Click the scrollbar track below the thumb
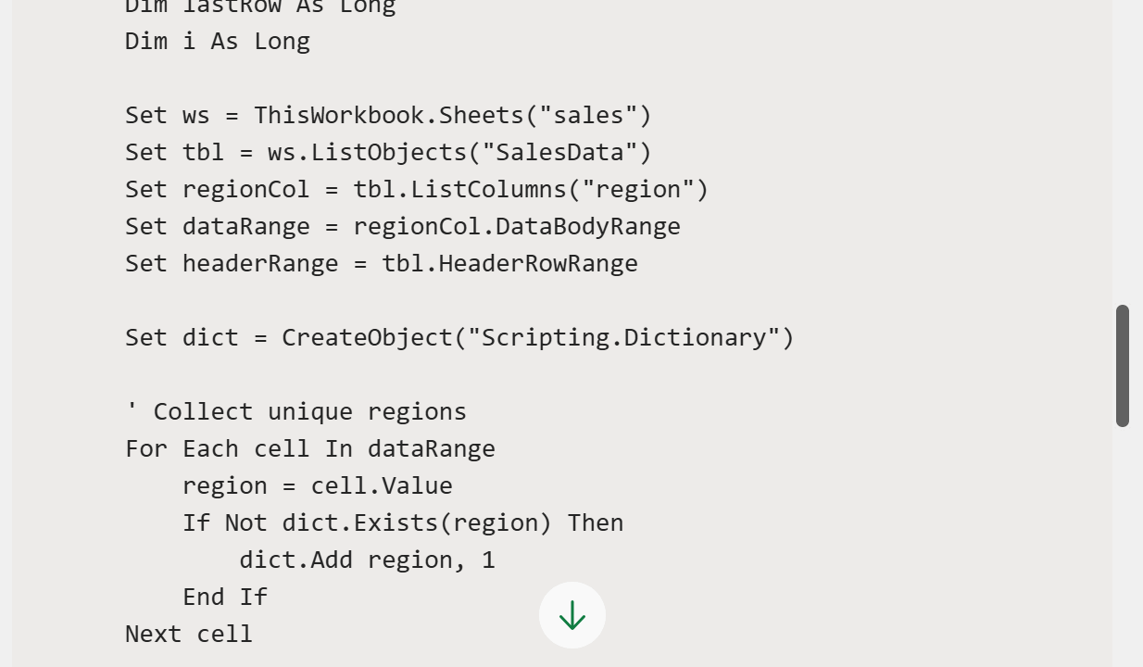The height and width of the screenshot is (667, 1143). 1123,547
